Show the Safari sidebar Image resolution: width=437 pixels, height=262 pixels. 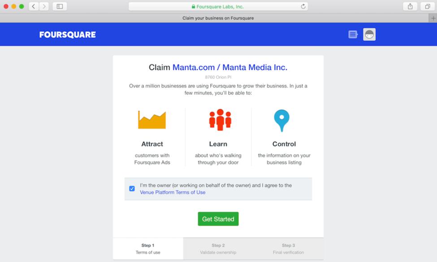60,6
